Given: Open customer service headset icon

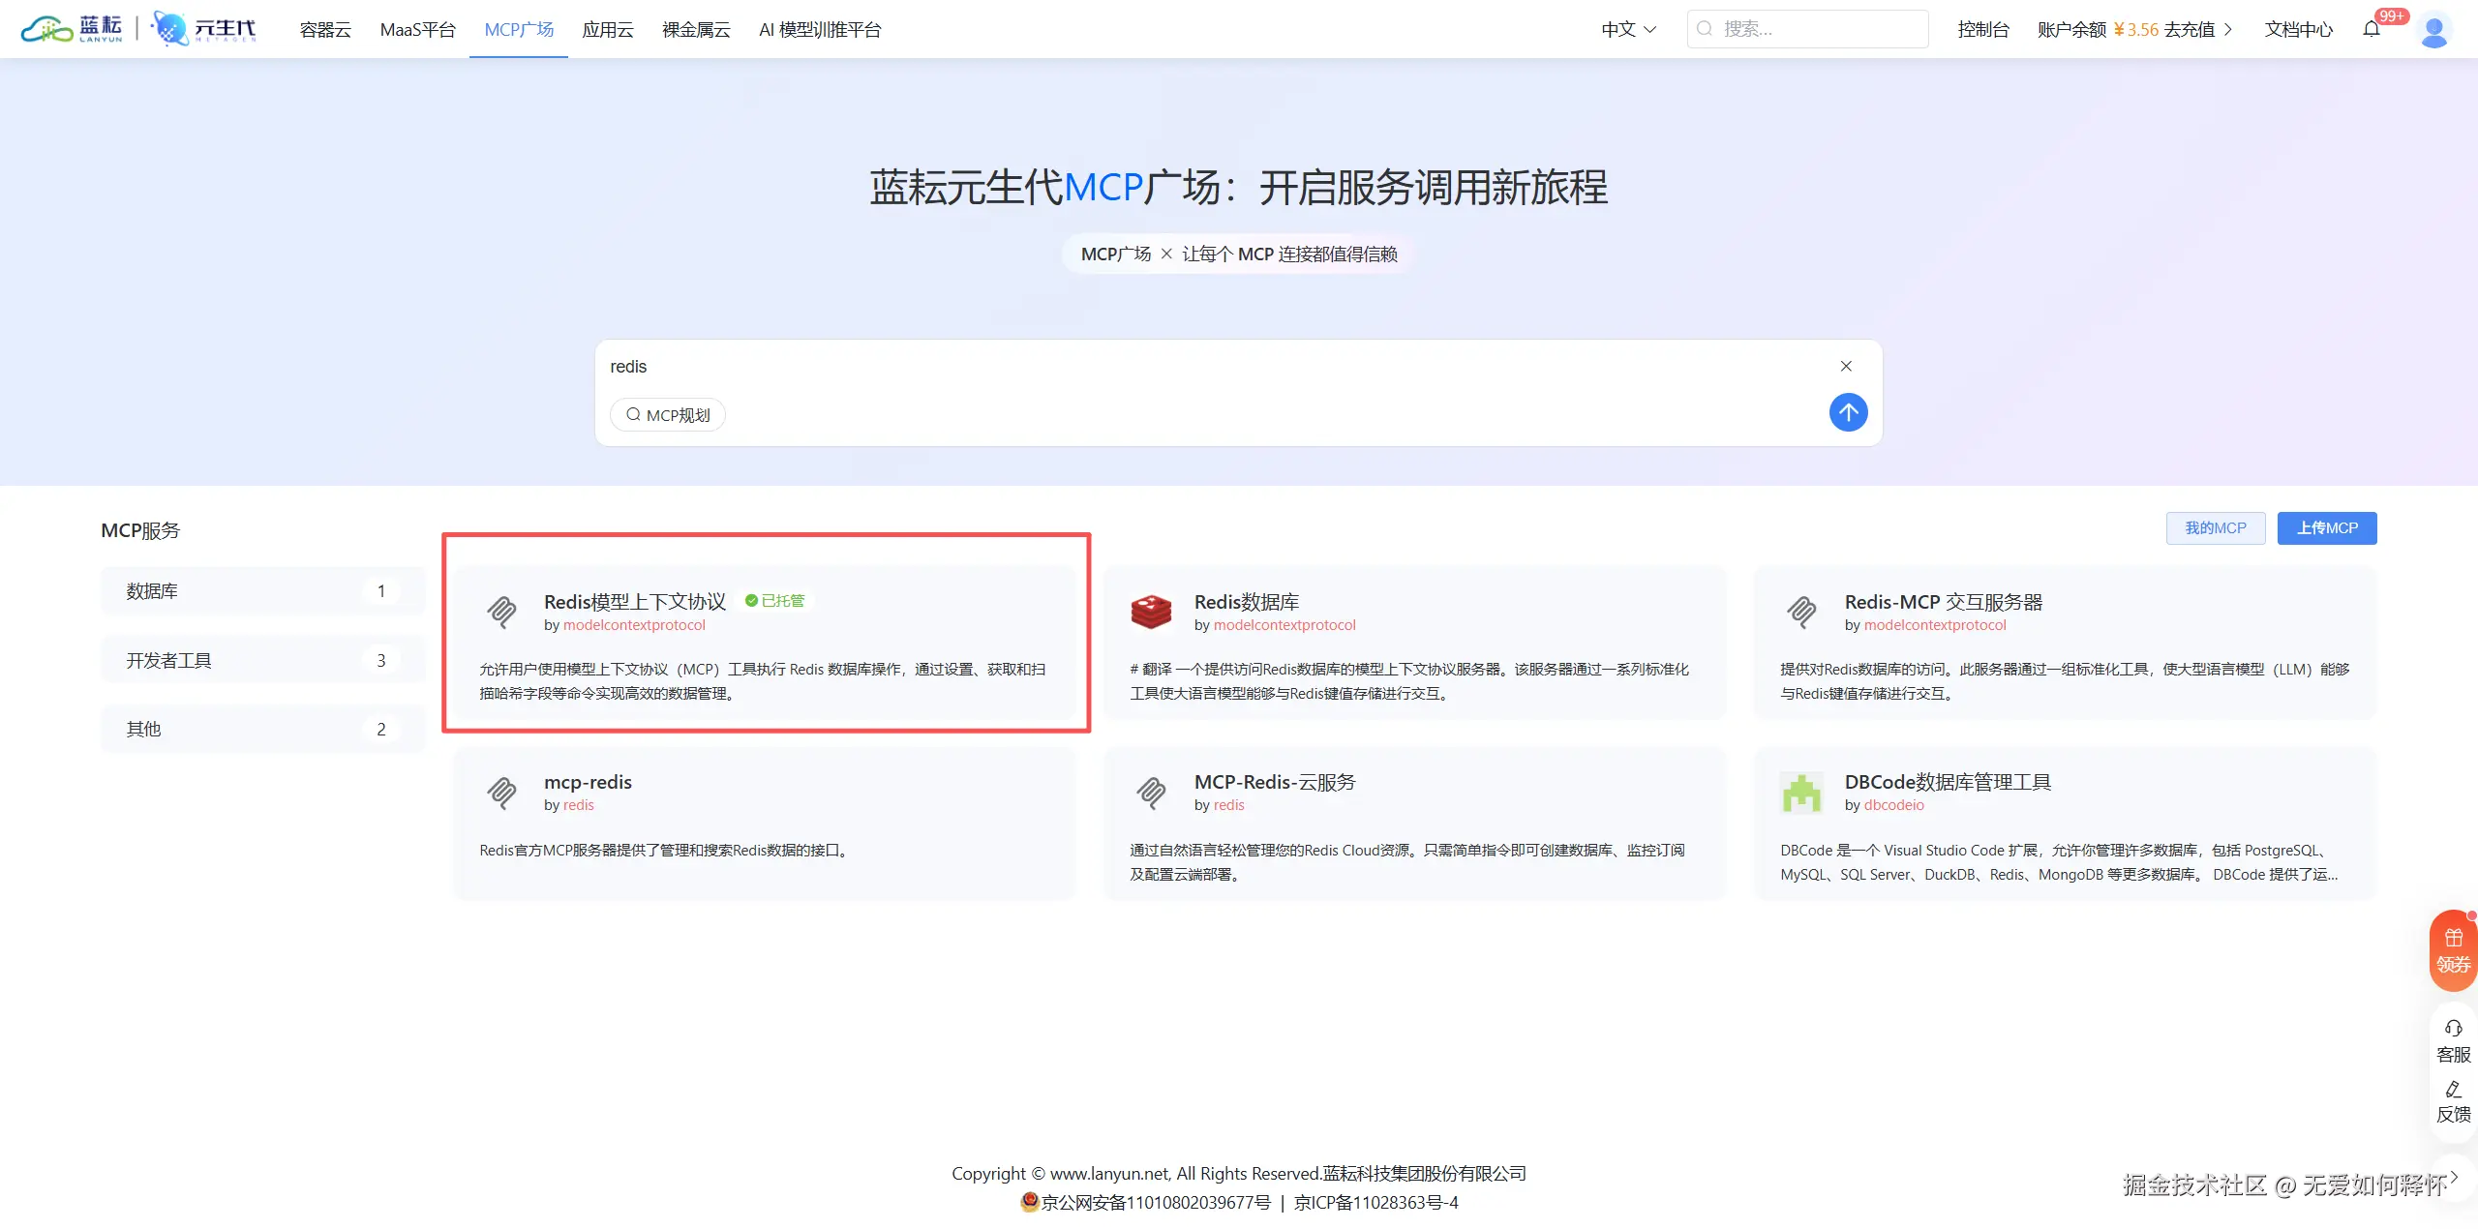Looking at the screenshot, I should (x=2454, y=1029).
